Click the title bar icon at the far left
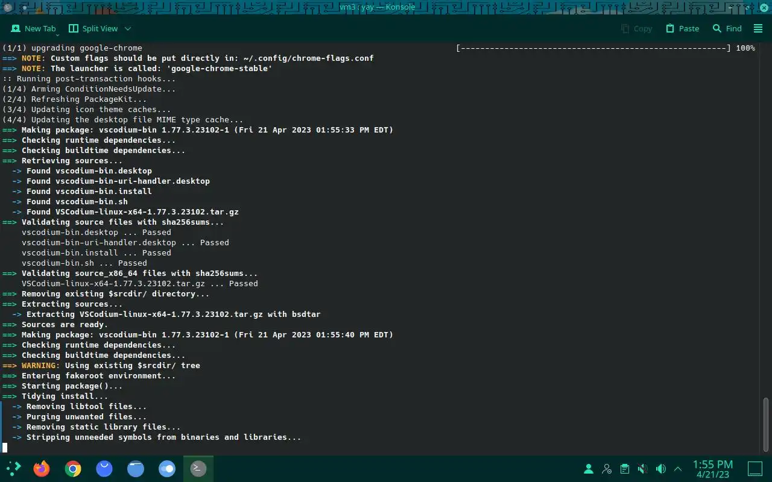Image resolution: width=772 pixels, height=482 pixels. 7,7
